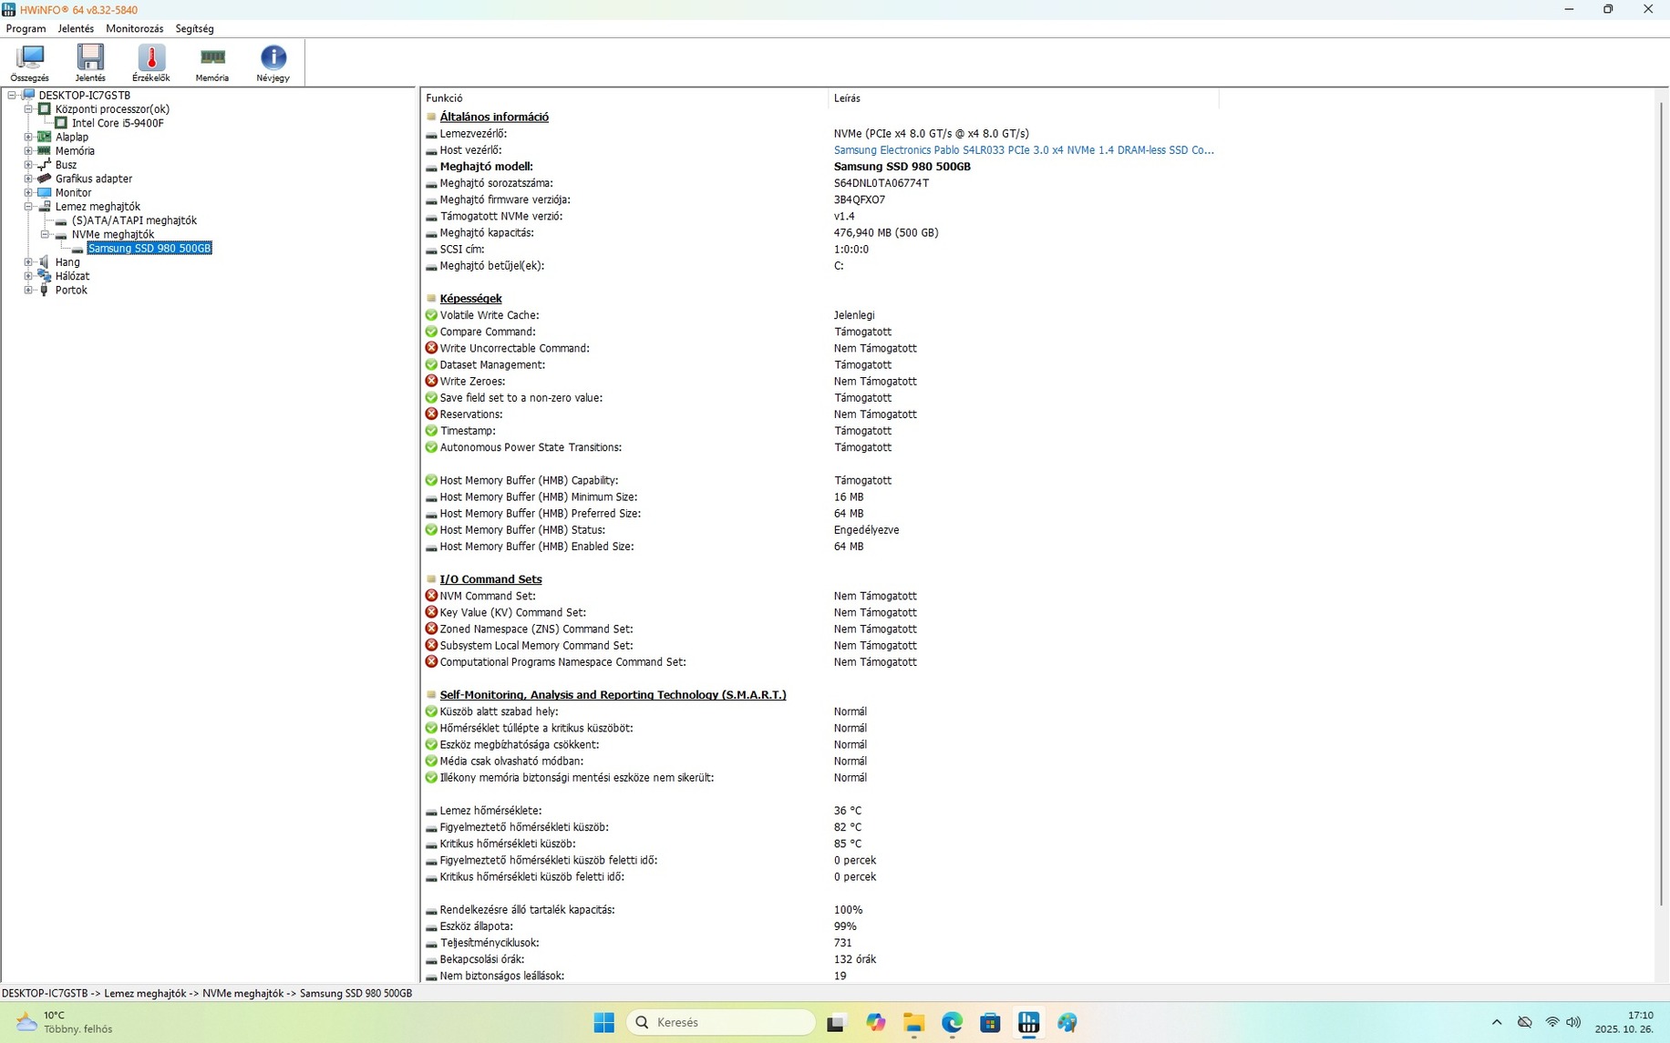Select Intel Core i5-9400F in tree

pyautogui.click(x=118, y=123)
